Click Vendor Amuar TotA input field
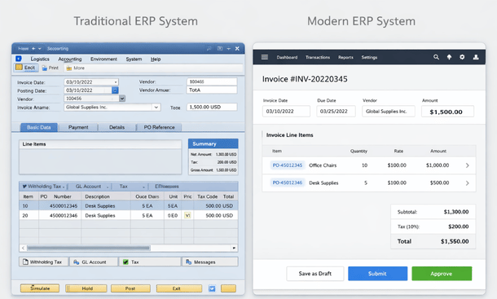497x299 pixels. 212,90
